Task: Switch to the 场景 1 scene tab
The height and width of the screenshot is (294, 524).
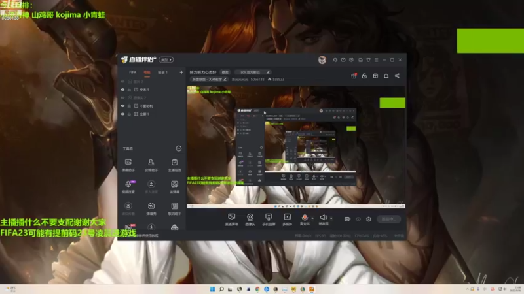Action: (x=162, y=73)
